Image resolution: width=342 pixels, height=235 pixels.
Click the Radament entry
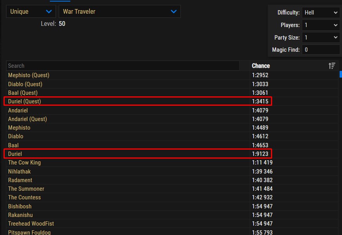(20, 180)
